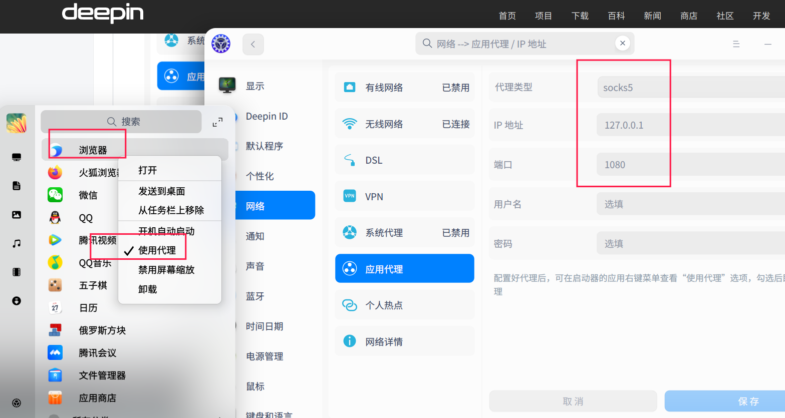Open the 首页 link in top navigation
The image size is (785, 418).
[x=507, y=16]
